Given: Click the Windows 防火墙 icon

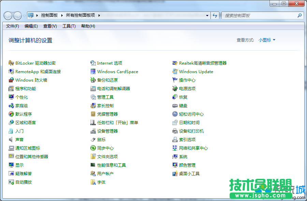Looking at the screenshot, I should point(11,80).
